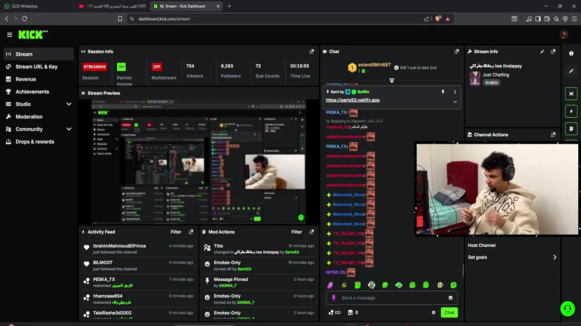
Task: Open user profile avatar in header
Action: (564, 35)
